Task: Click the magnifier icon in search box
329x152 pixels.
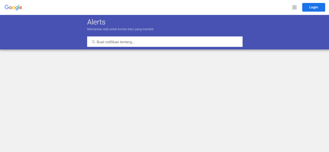Action: 93,42
